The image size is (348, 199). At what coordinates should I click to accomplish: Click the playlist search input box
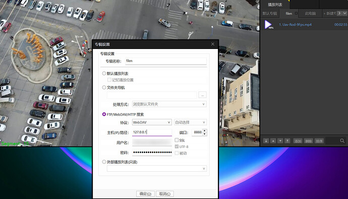click(x=332, y=141)
